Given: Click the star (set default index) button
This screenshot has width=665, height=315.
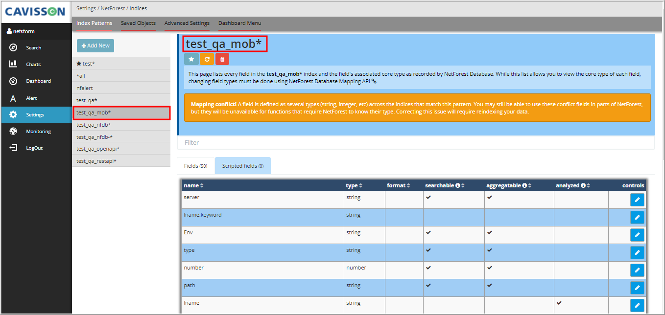Looking at the screenshot, I should coord(191,59).
